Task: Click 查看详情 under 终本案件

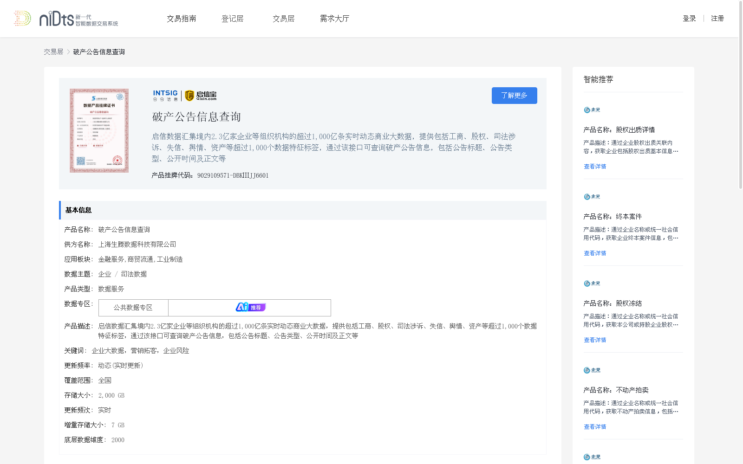Action: (x=595, y=253)
